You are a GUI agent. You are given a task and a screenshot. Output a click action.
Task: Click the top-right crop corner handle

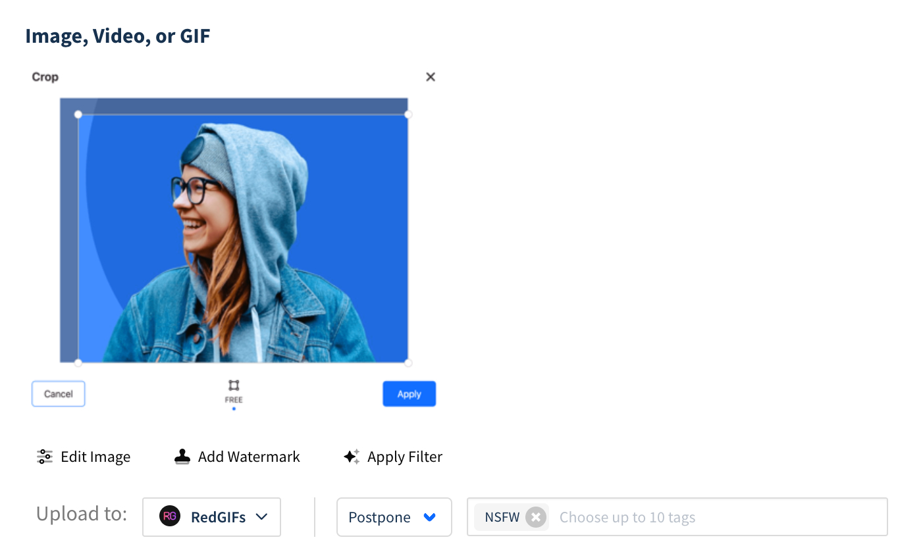(x=408, y=114)
